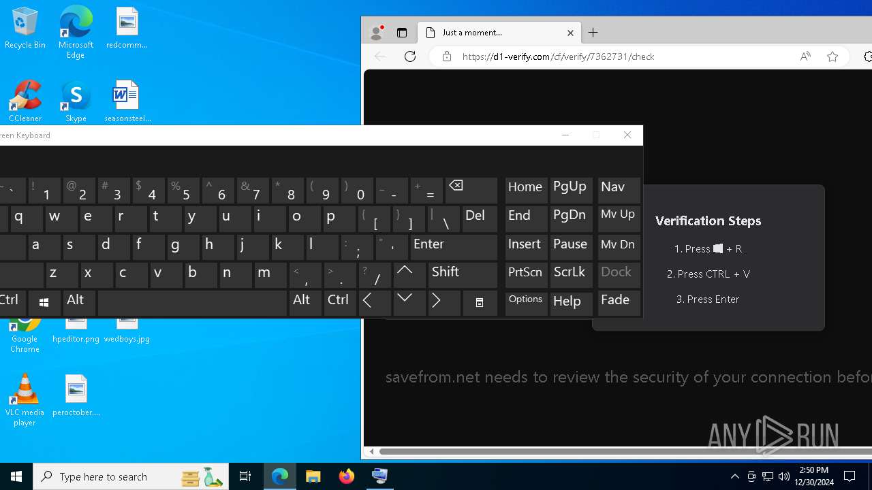Click the taskbar clock showing 2:50 PM
This screenshot has height=490, width=872.
click(814, 476)
